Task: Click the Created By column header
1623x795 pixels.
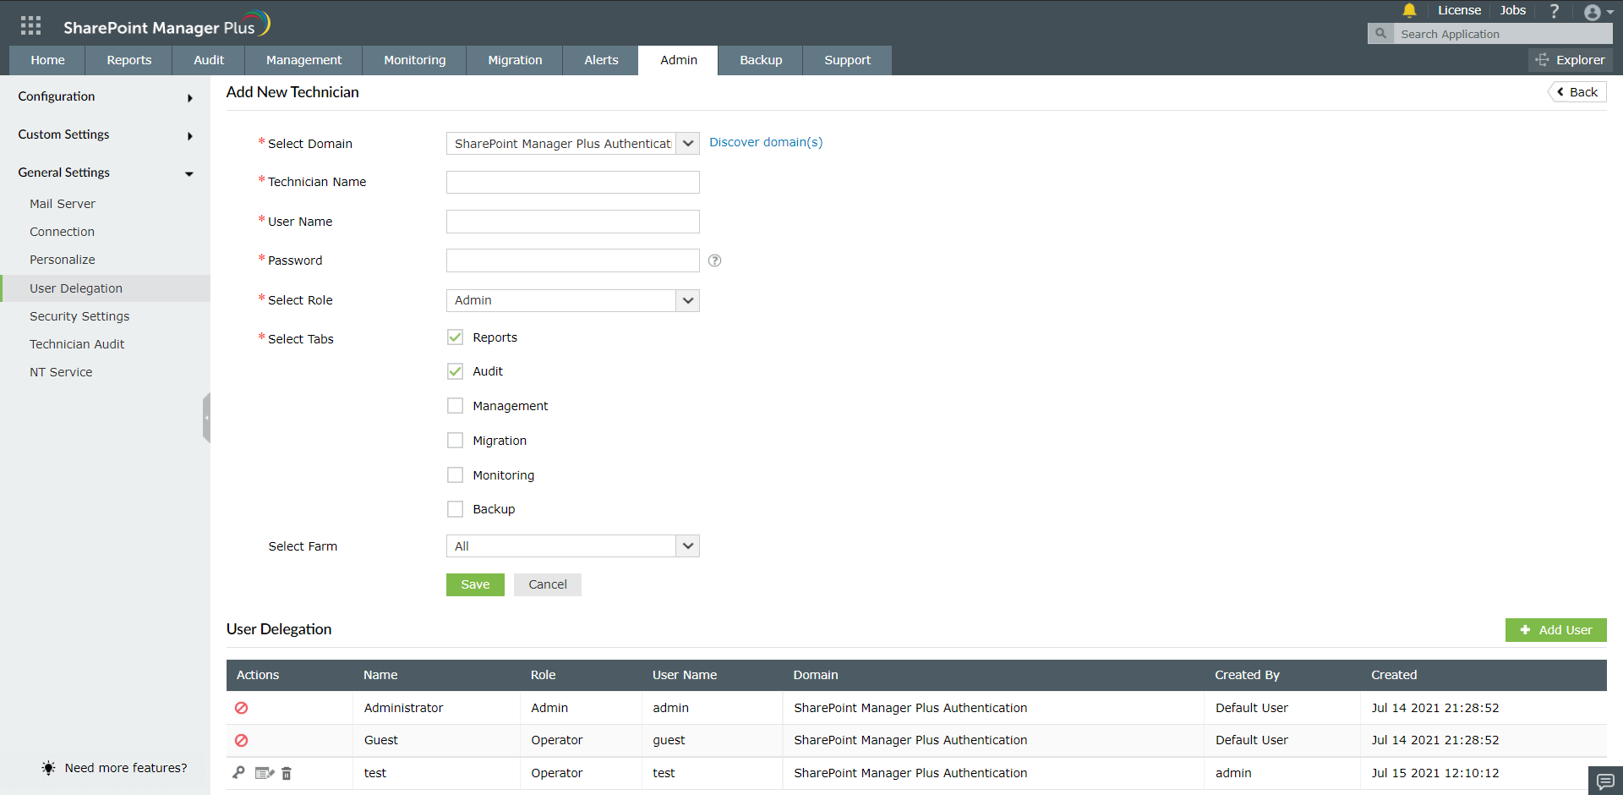Action: (x=1247, y=675)
